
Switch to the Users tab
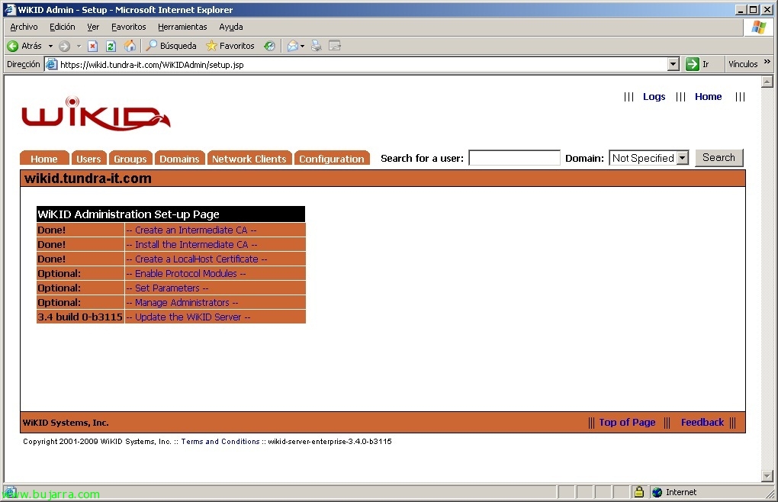pyautogui.click(x=88, y=158)
